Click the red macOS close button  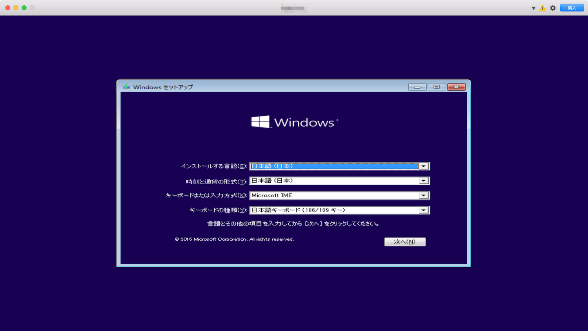(x=8, y=8)
